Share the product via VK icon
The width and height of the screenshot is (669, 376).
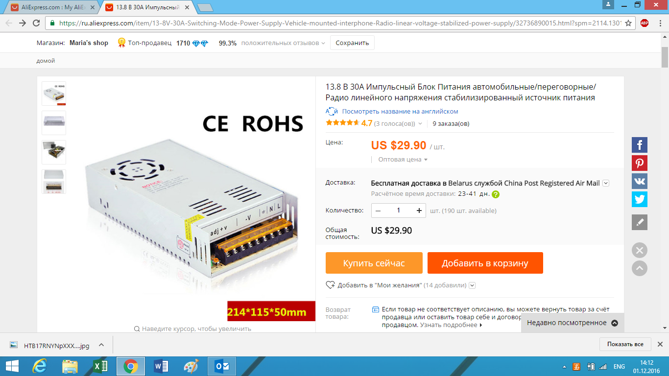pos(639,181)
